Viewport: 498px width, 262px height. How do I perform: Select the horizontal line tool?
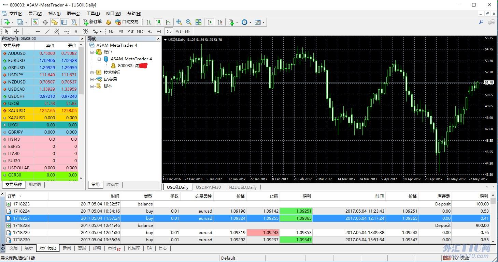38,31
